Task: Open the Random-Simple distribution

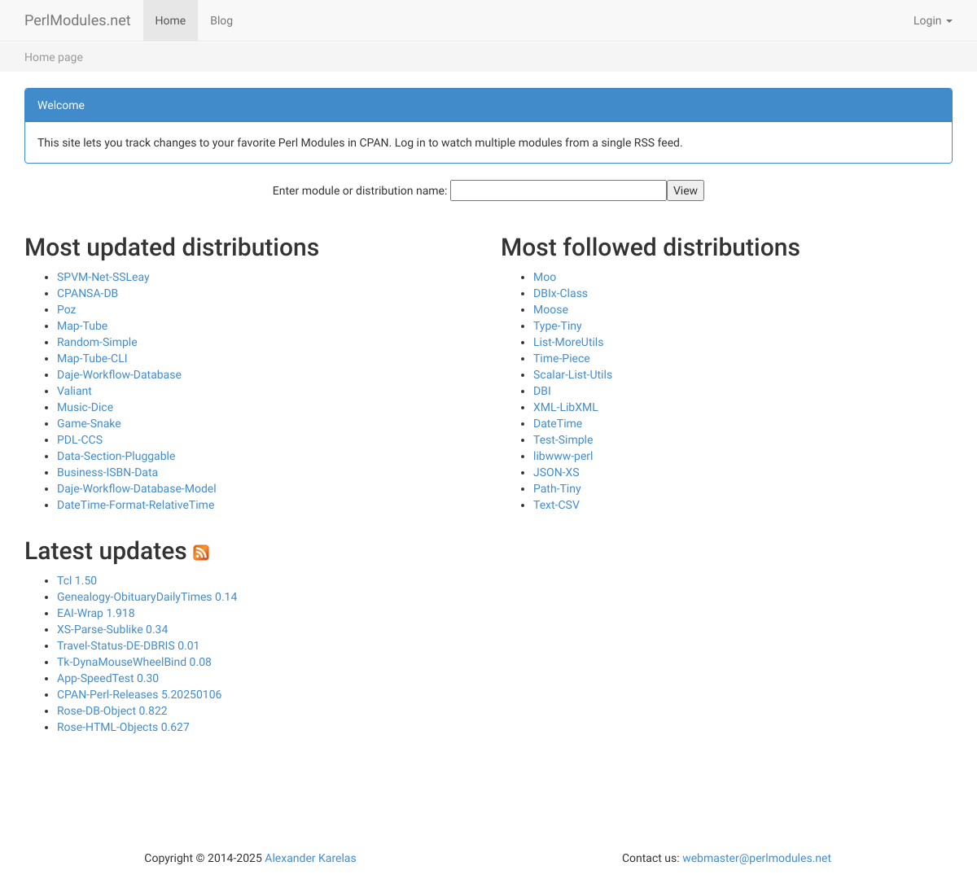Action: (97, 342)
